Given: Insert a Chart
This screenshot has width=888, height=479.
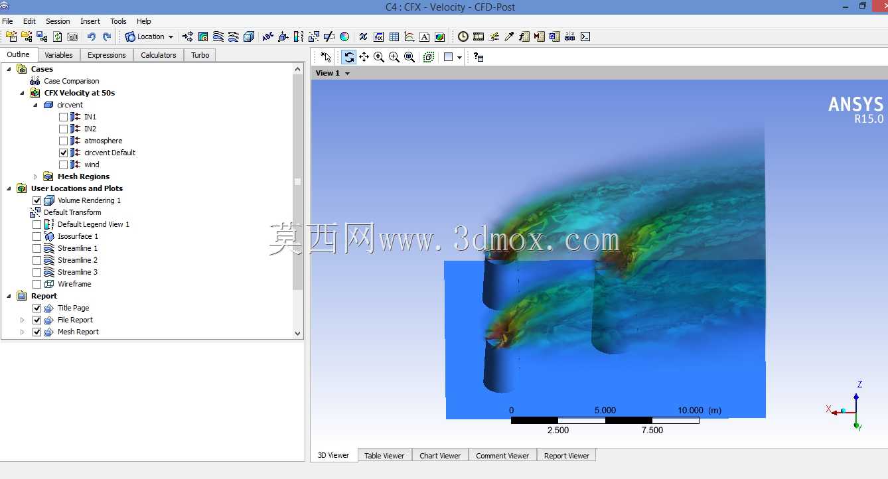Looking at the screenshot, I should coord(409,37).
